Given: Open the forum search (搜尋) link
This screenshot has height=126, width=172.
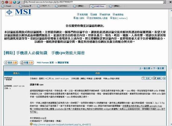Looking at the screenshot, I should pos(94,14).
